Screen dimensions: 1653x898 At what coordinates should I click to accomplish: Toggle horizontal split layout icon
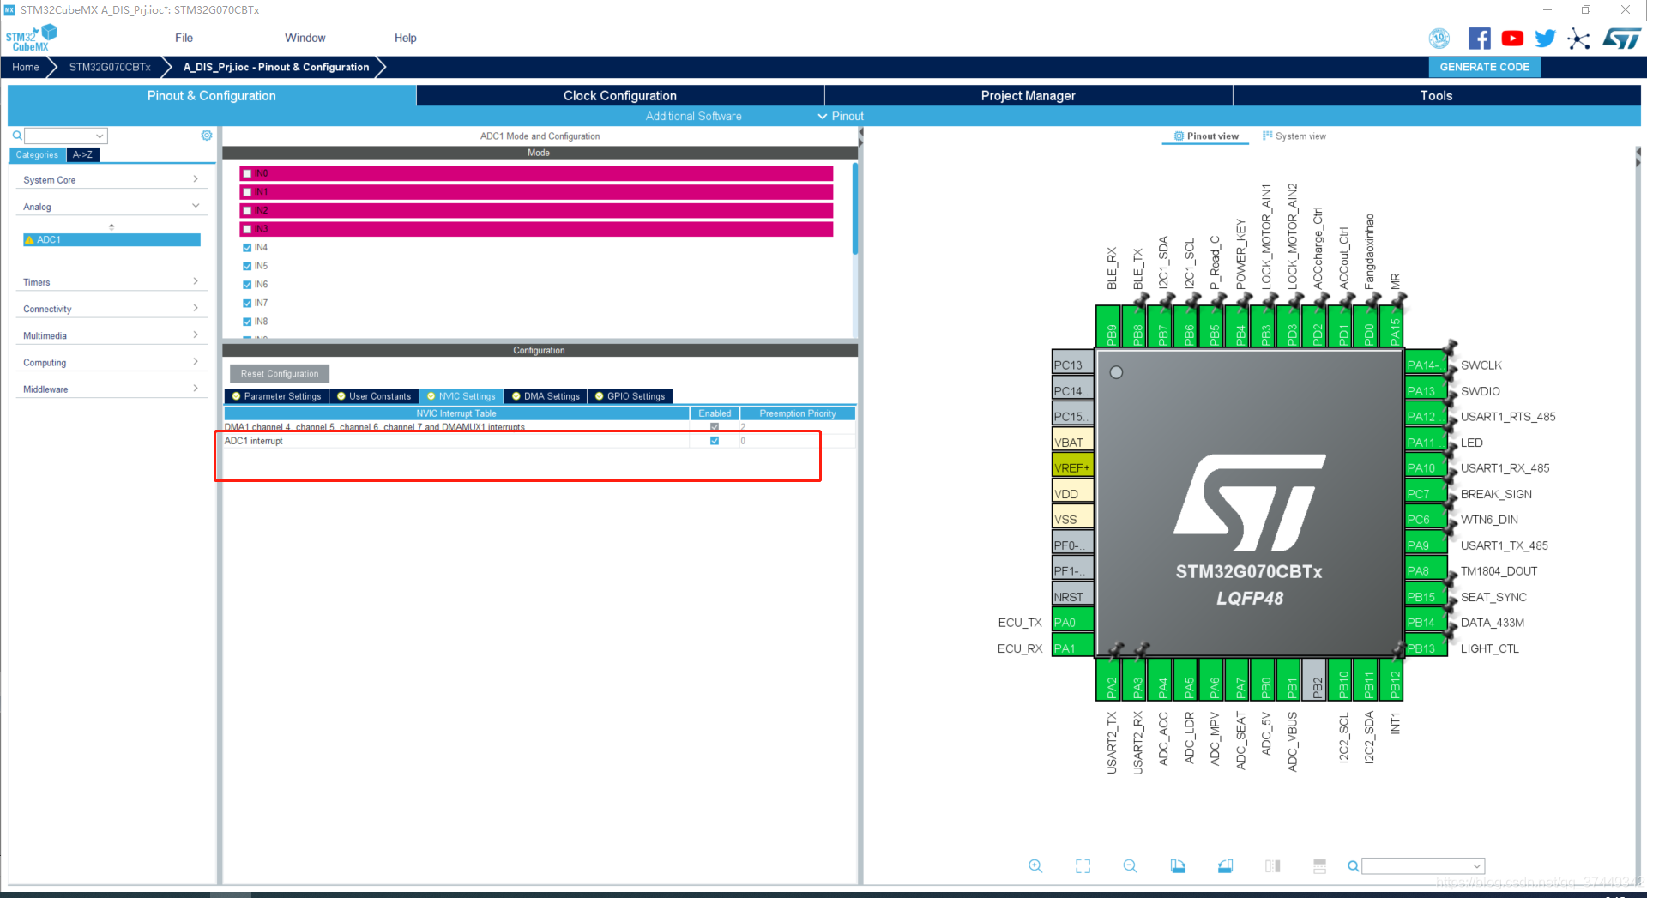(x=1320, y=866)
